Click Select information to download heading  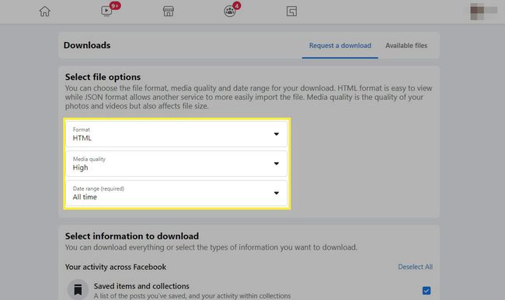click(x=132, y=236)
